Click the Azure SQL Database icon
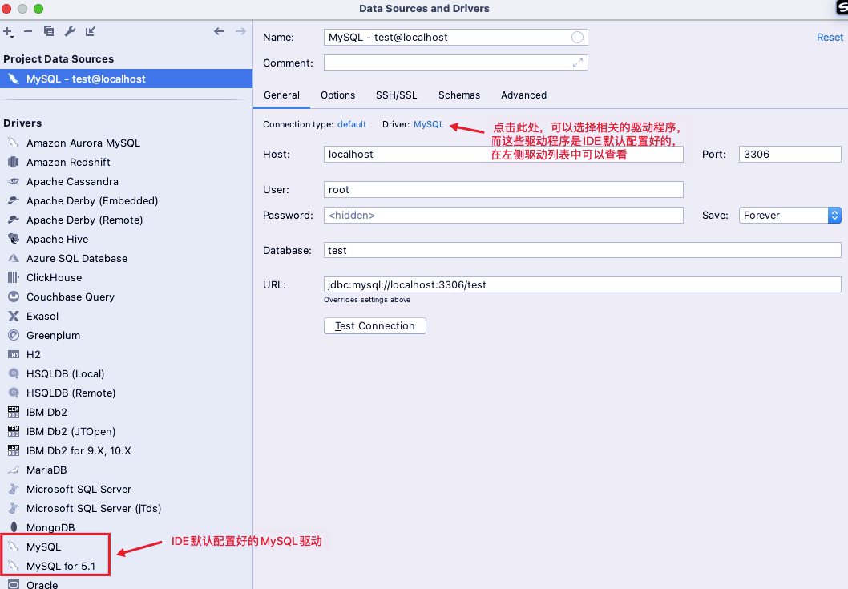 (x=14, y=258)
